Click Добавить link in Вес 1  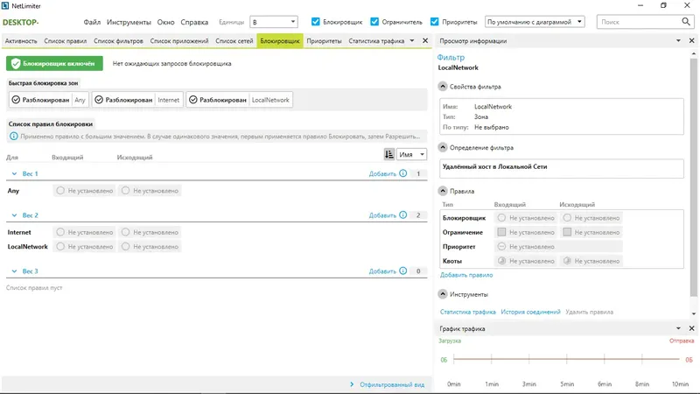[x=382, y=173]
